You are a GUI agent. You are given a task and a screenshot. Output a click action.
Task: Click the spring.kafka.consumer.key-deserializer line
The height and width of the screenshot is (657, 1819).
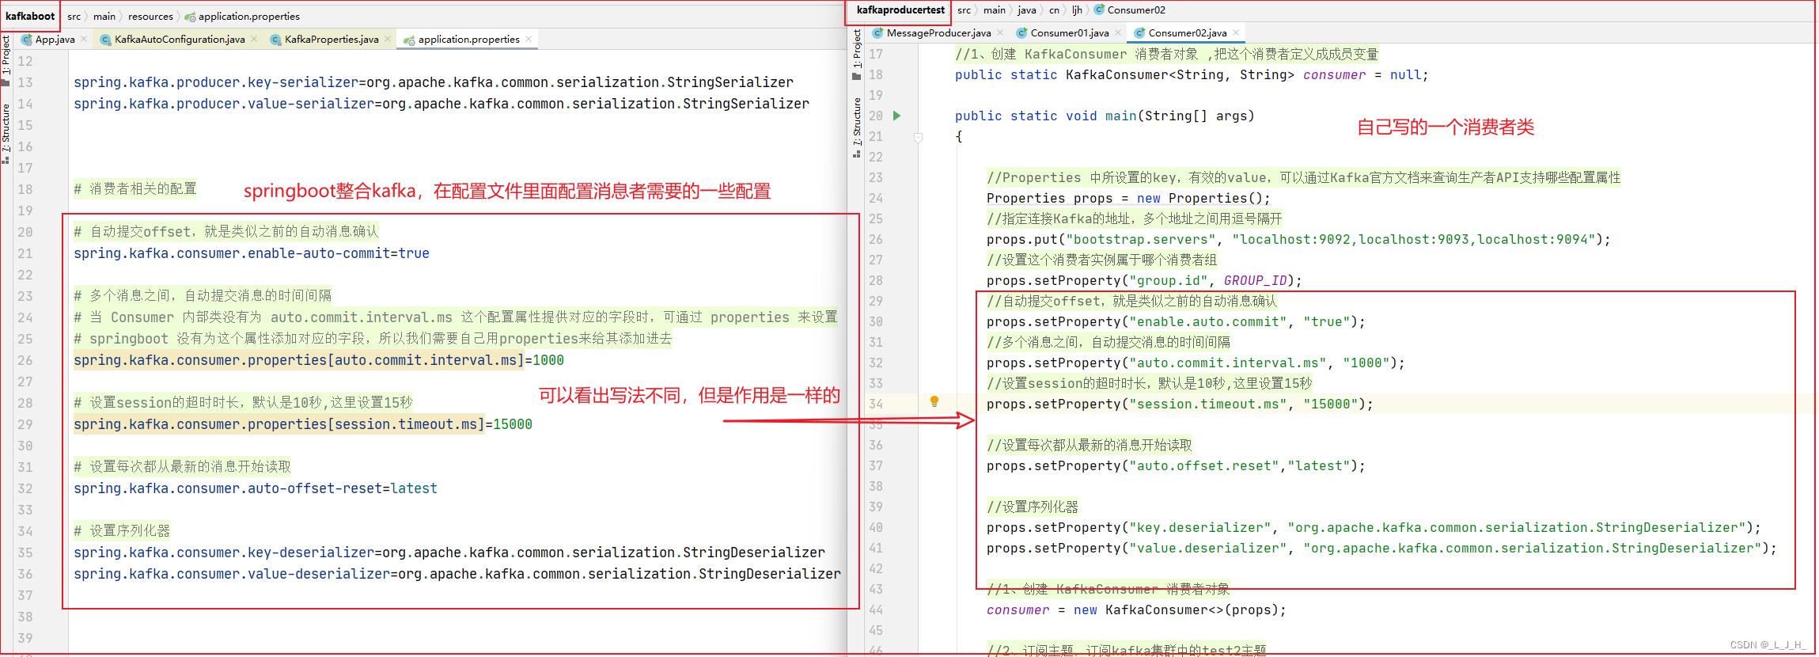coord(449,553)
